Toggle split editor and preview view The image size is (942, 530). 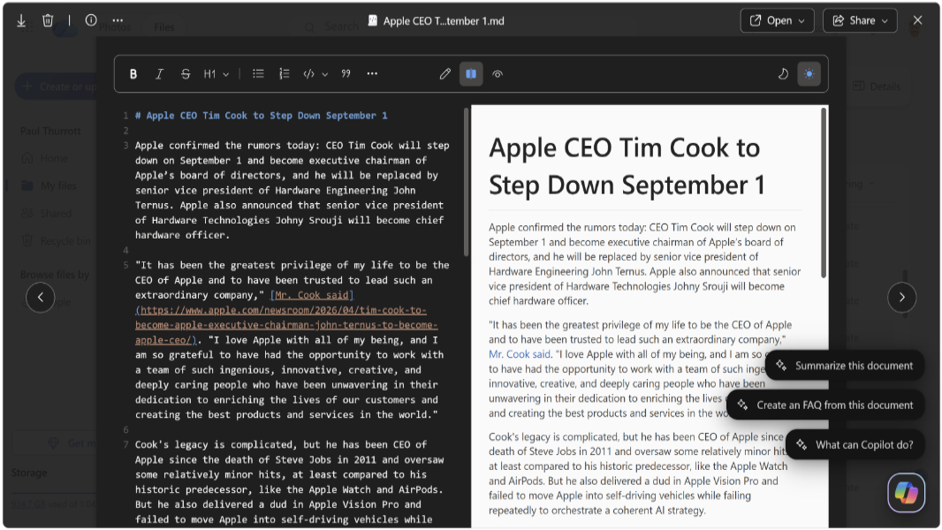click(x=471, y=73)
